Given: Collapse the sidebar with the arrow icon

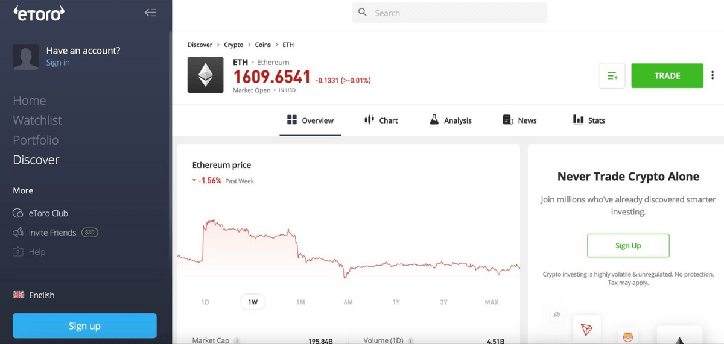Looking at the screenshot, I should pos(150,13).
